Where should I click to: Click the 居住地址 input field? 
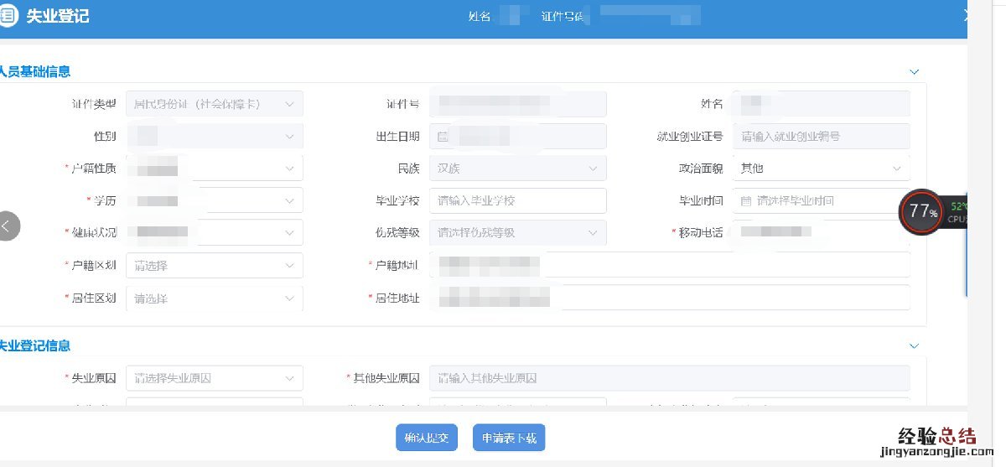[x=721, y=298]
